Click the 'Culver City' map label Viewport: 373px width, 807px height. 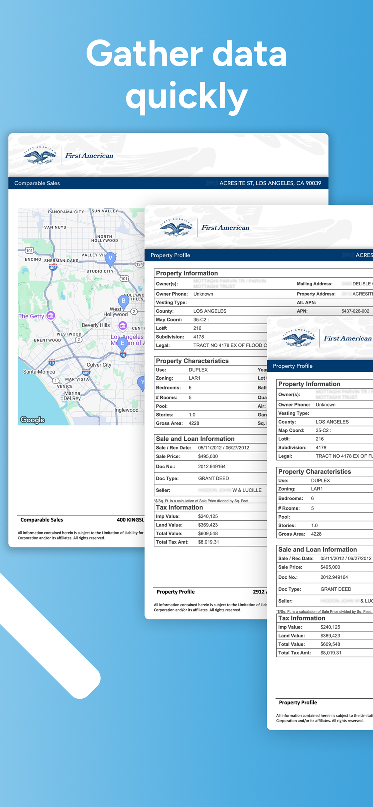99,365
